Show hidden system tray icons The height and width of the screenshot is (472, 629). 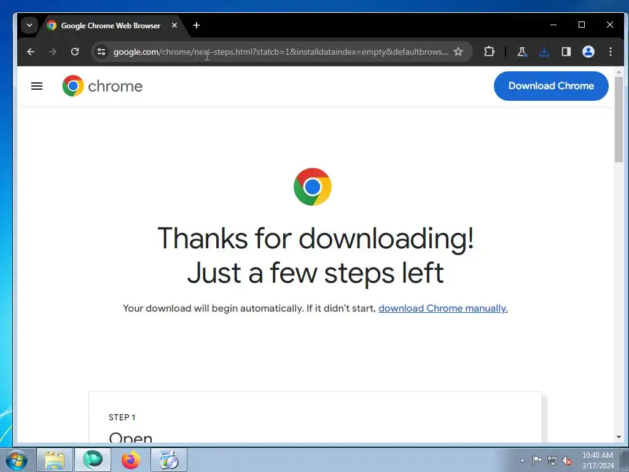click(x=522, y=460)
